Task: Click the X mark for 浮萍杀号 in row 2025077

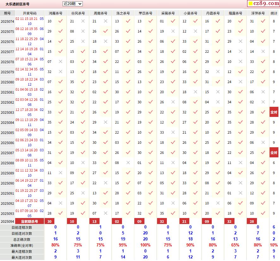Action: (263, 52)
